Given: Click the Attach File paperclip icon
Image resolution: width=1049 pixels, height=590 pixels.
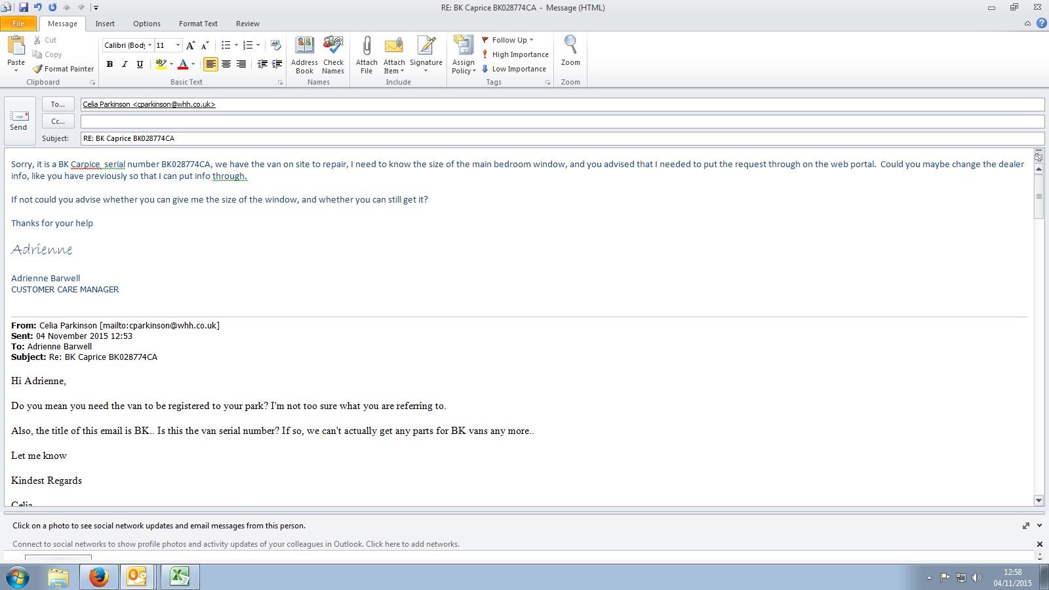Looking at the screenshot, I should click(x=366, y=46).
